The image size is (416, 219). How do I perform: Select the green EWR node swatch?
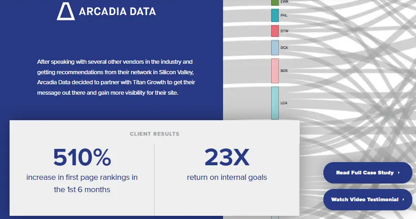tap(275, 2)
